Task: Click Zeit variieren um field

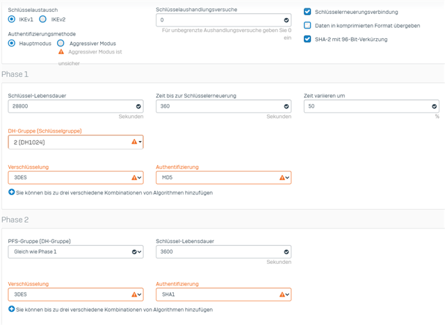Action: coord(366,106)
